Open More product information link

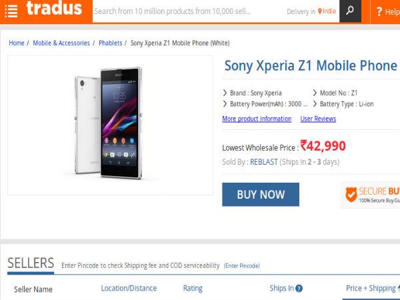[x=257, y=119]
